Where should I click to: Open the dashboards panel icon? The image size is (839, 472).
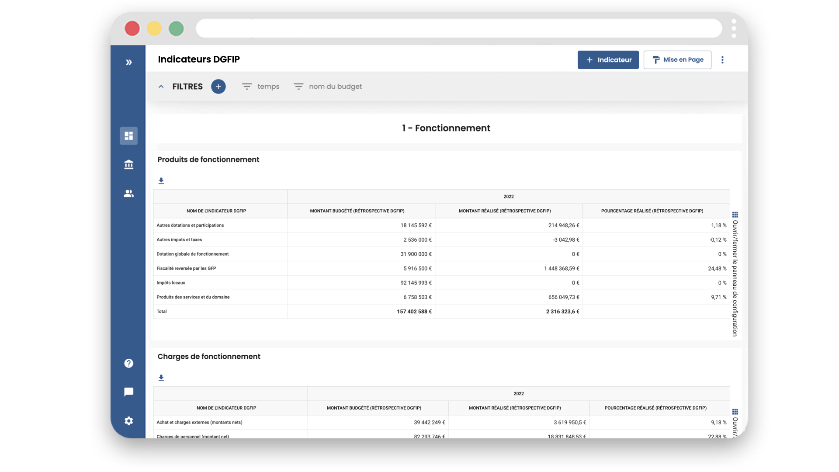pyautogui.click(x=128, y=135)
